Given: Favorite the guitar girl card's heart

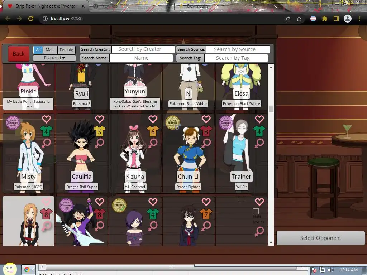Looking at the screenshot, I should (x=100, y=202).
